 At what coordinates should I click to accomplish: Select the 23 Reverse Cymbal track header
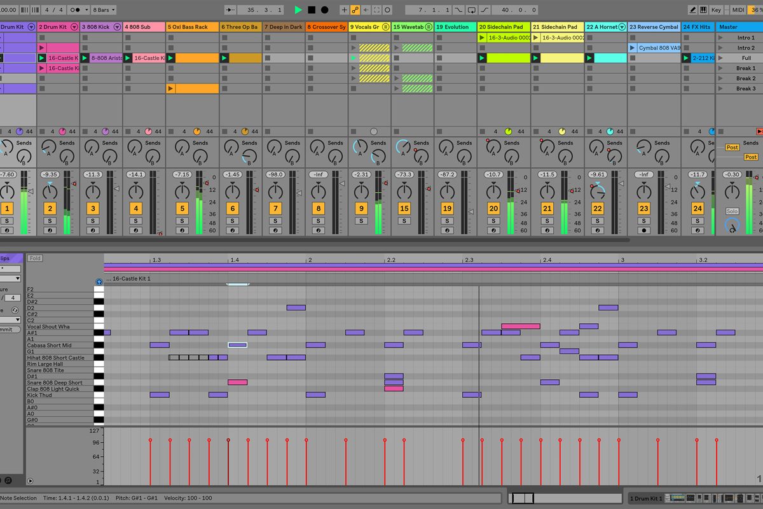(654, 27)
